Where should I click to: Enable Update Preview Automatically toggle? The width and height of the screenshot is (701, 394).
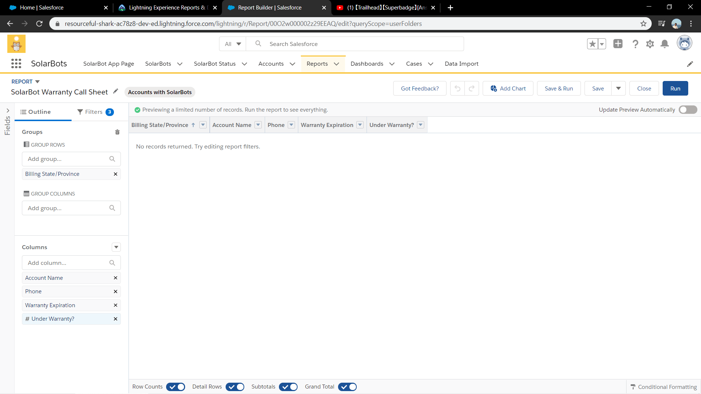(x=687, y=110)
